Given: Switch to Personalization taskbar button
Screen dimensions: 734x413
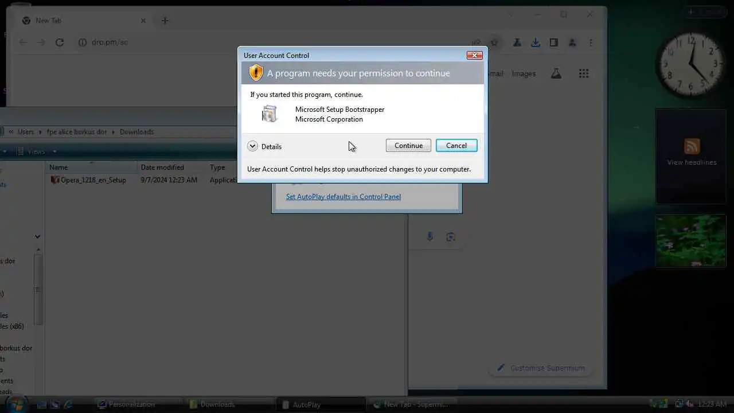Looking at the screenshot, I should coord(138,404).
